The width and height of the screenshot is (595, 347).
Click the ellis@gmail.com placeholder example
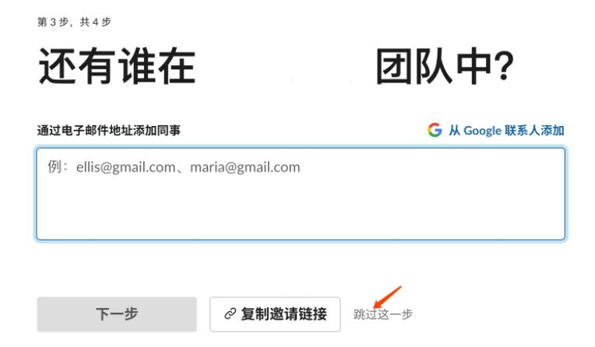(125, 167)
